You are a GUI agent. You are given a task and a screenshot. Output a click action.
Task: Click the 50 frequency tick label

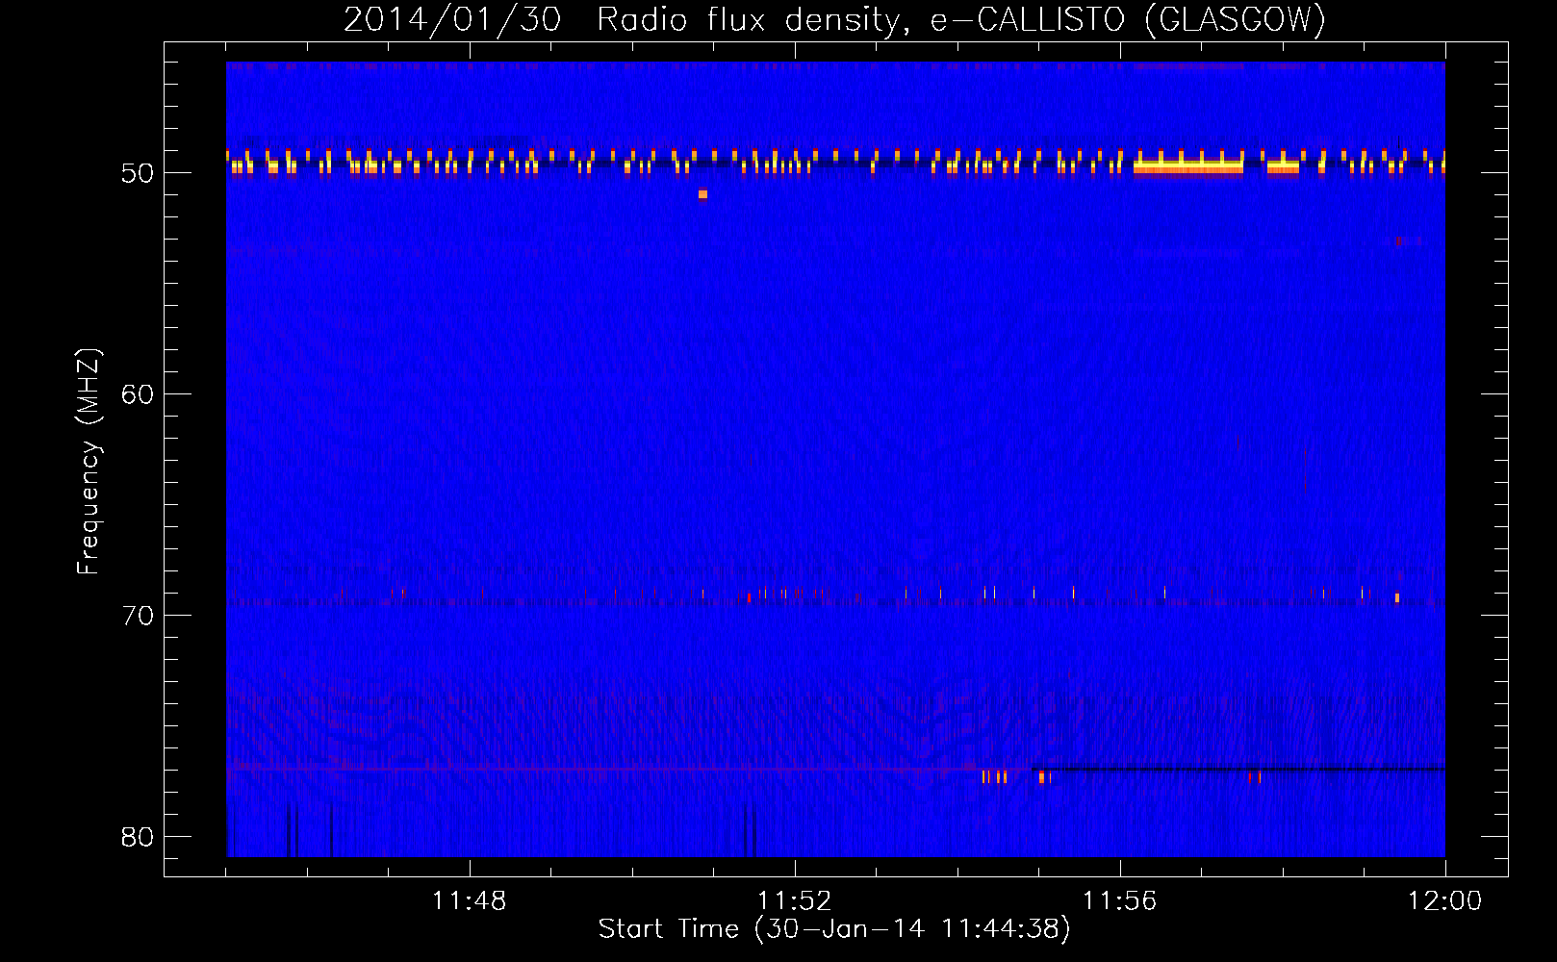click(x=137, y=173)
